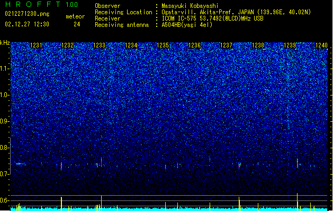Click the kHz axis unit label
333x211 pixels.
[x=5, y=43]
